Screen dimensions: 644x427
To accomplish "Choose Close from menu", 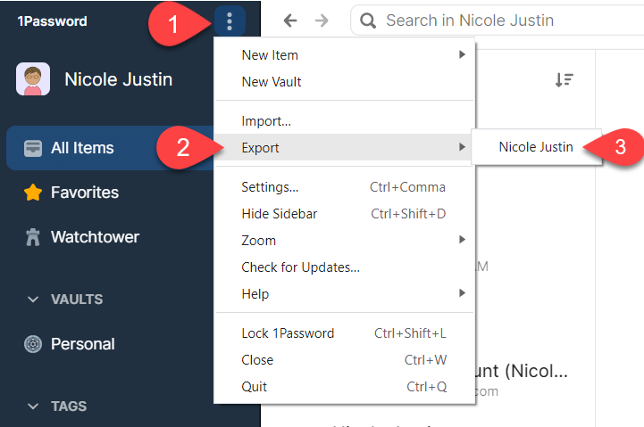I will tap(345, 360).
